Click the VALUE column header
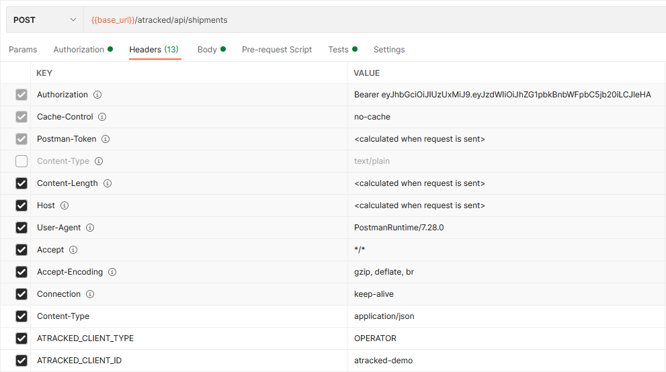The height and width of the screenshot is (372, 666). click(366, 73)
